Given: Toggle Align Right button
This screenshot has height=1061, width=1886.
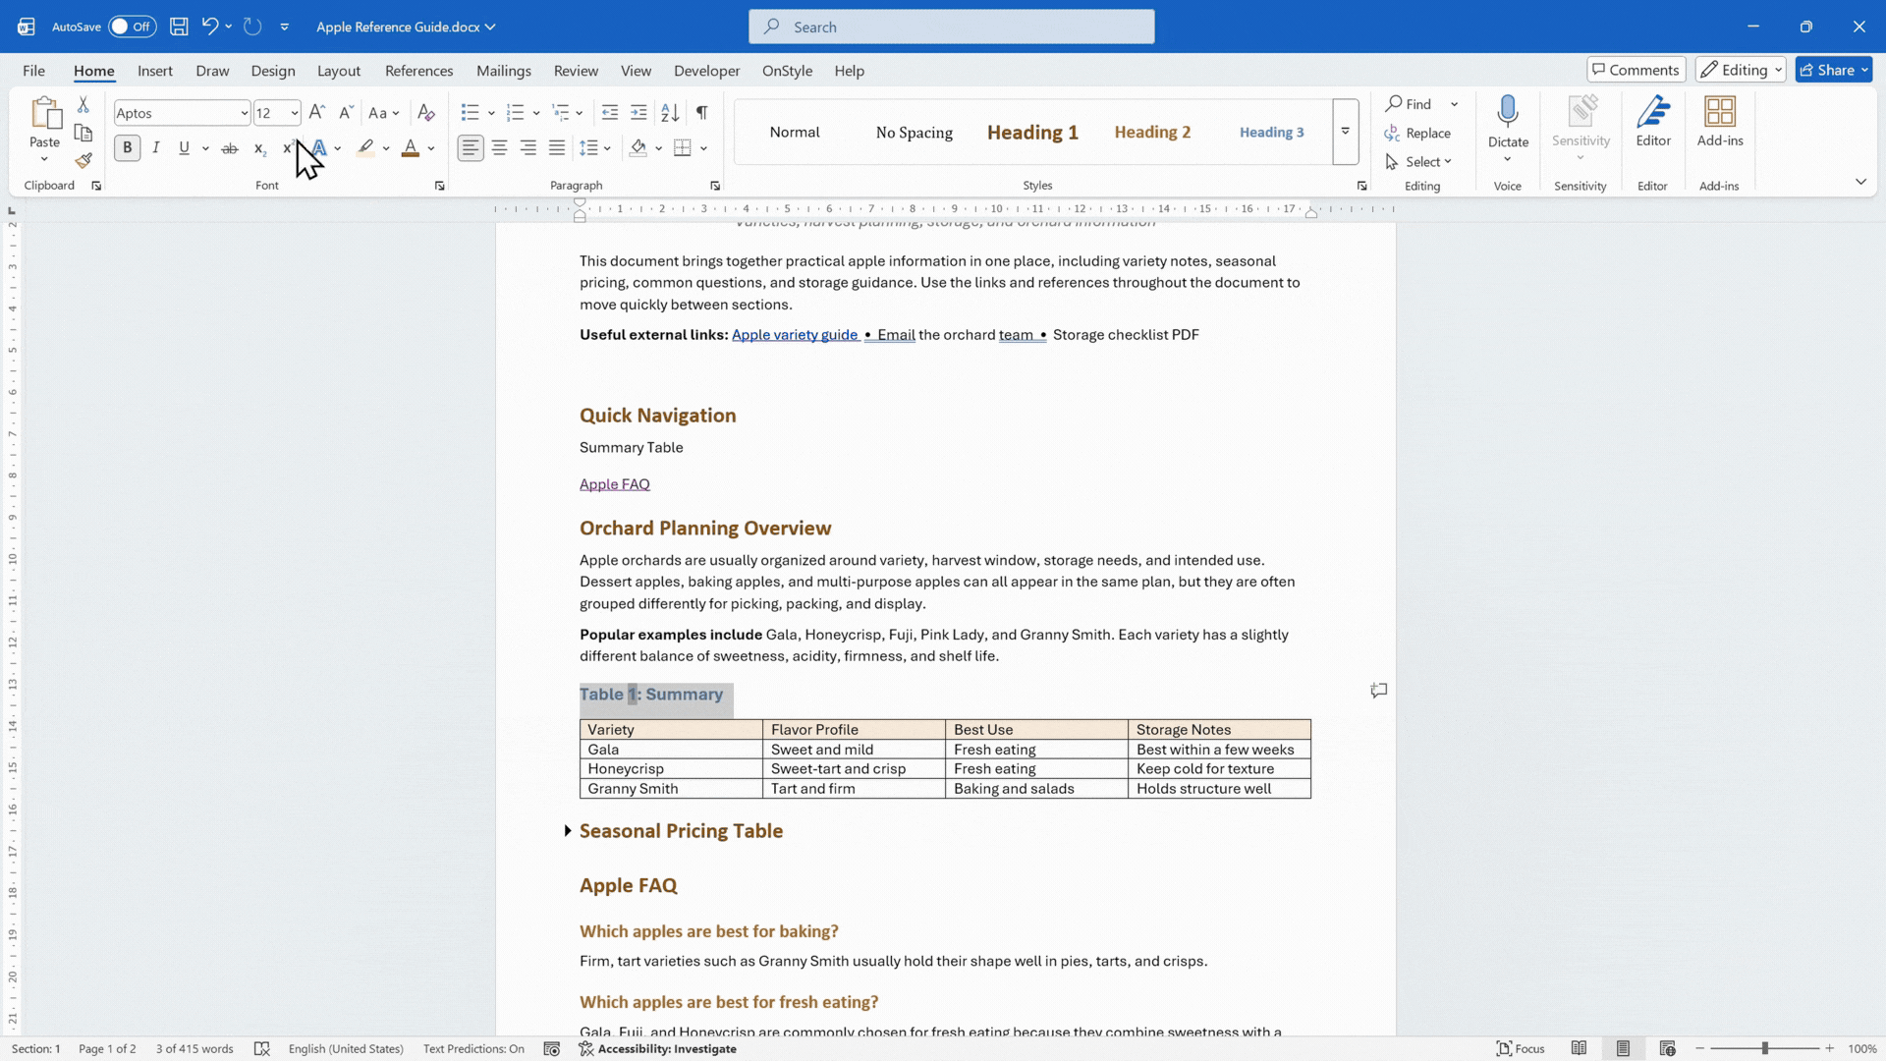Looking at the screenshot, I should [528, 148].
